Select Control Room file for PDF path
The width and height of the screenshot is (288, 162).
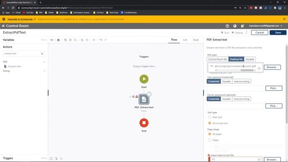[x=217, y=59]
